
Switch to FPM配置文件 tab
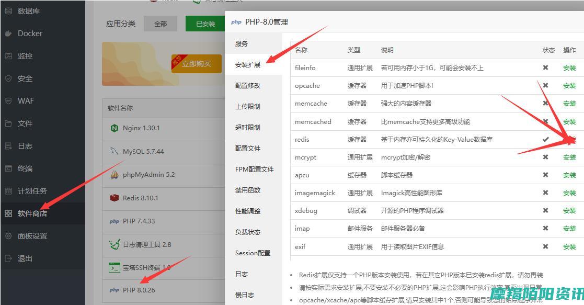[x=254, y=170]
